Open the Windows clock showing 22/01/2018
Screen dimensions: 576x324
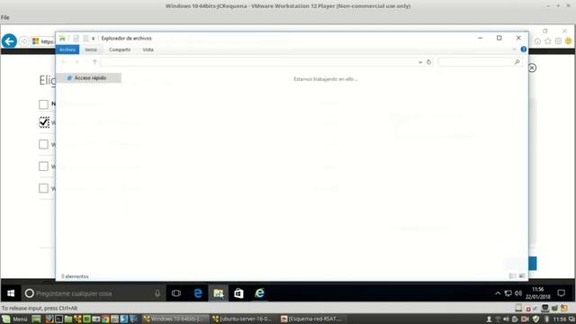coord(538,293)
